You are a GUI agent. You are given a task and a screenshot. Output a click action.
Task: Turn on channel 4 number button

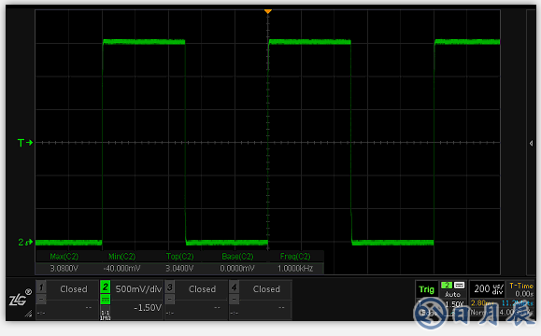(x=234, y=287)
